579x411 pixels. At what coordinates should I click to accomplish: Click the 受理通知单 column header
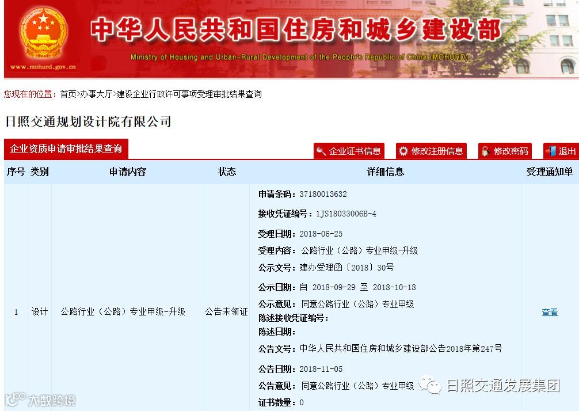(550, 172)
